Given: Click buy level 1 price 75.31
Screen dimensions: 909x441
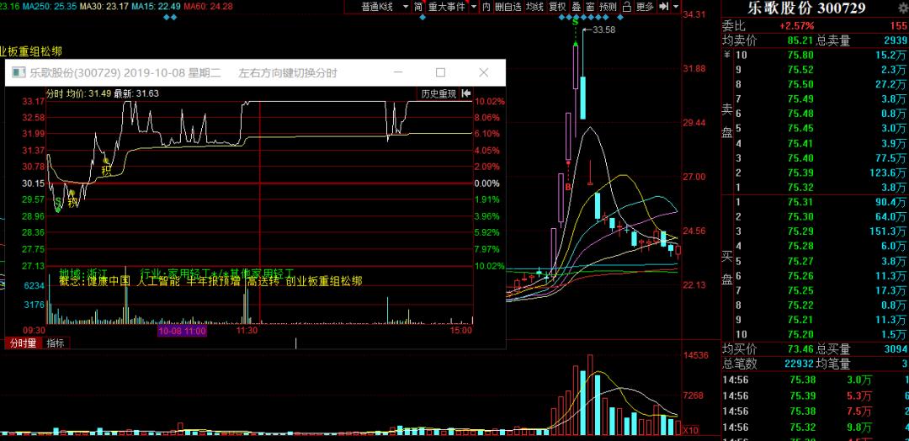Looking at the screenshot, I should pos(800,202).
